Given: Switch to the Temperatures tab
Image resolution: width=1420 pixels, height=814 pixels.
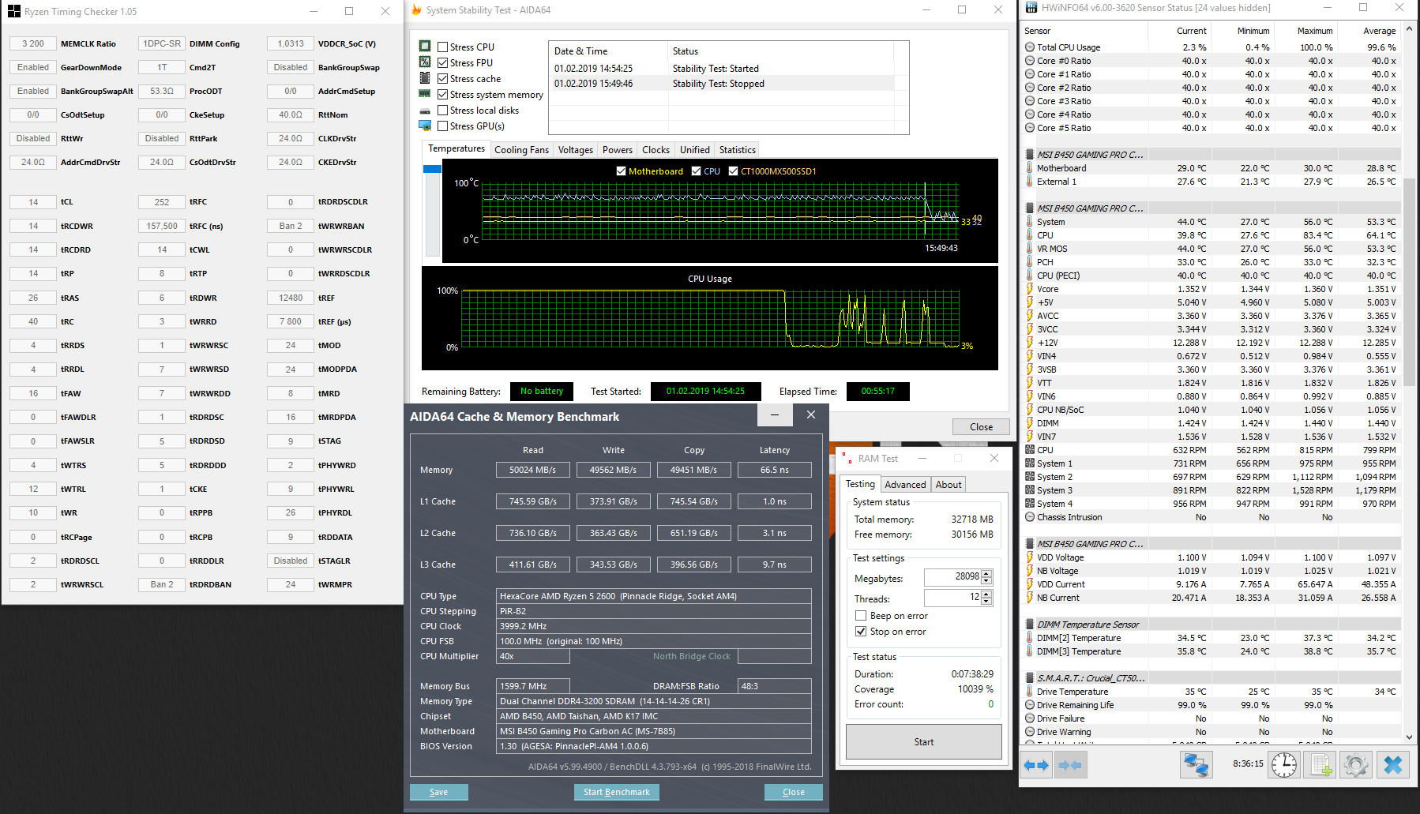Looking at the screenshot, I should click(456, 148).
